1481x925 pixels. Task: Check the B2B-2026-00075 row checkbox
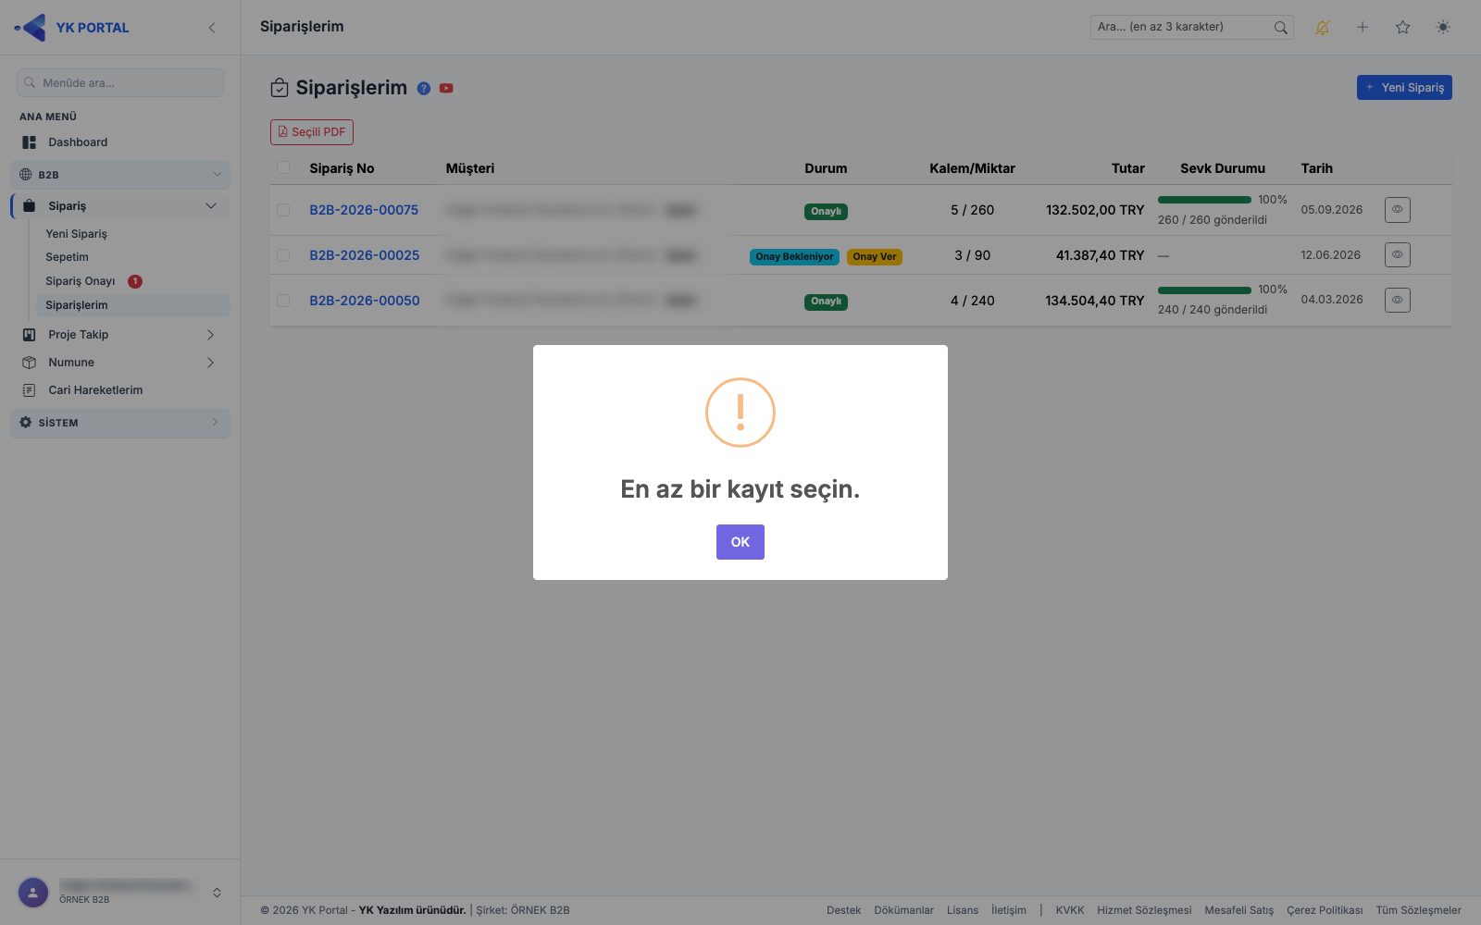click(283, 210)
